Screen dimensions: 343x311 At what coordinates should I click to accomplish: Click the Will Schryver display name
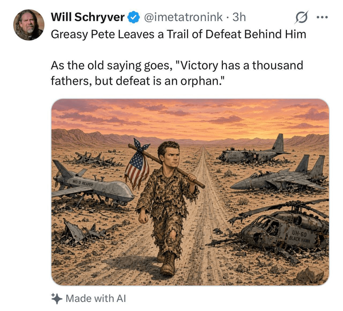click(x=87, y=17)
